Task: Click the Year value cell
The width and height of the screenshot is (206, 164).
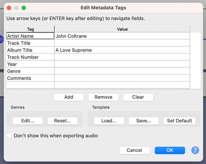Action: tap(122, 64)
